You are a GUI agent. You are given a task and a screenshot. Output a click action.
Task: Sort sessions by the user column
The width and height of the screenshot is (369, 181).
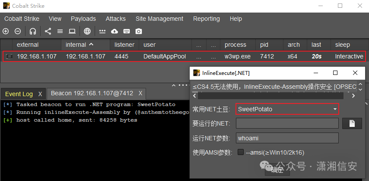tap(165, 45)
